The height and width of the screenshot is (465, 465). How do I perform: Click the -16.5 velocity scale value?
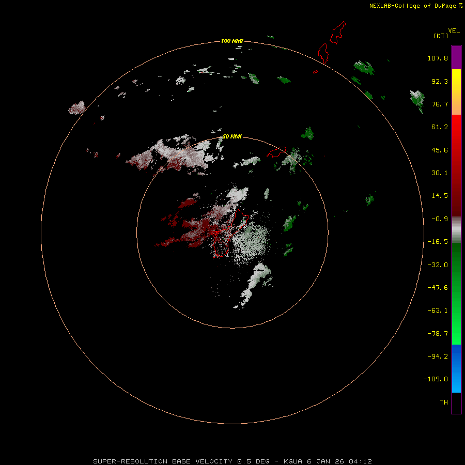pos(438,242)
